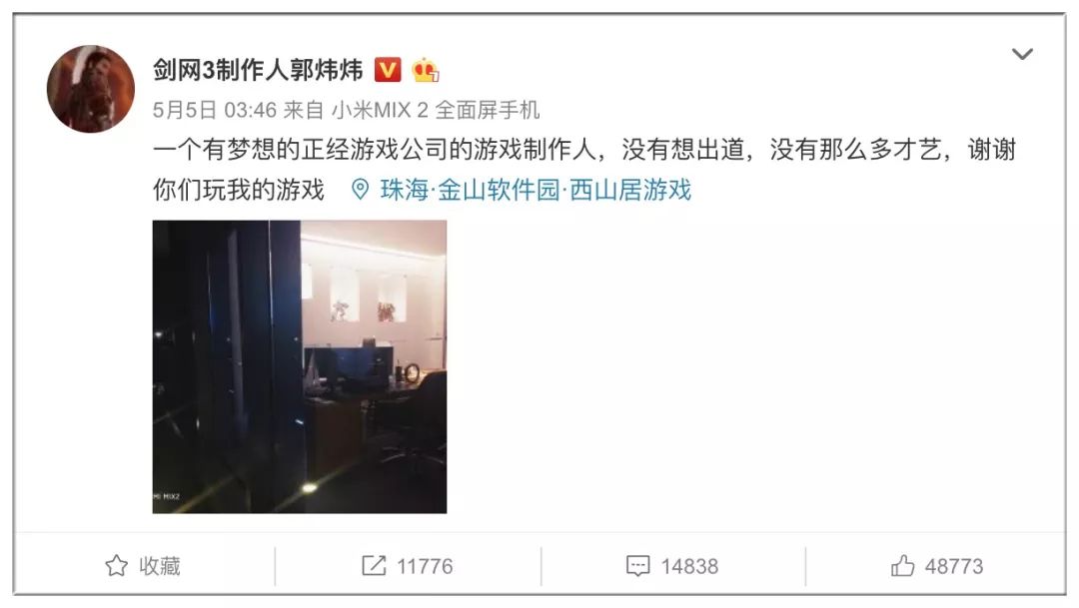Click the 小米MIX 2 全面屏手机 source link
Viewport: 1079px width, 608px height.
pyautogui.click(x=436, y=110)
